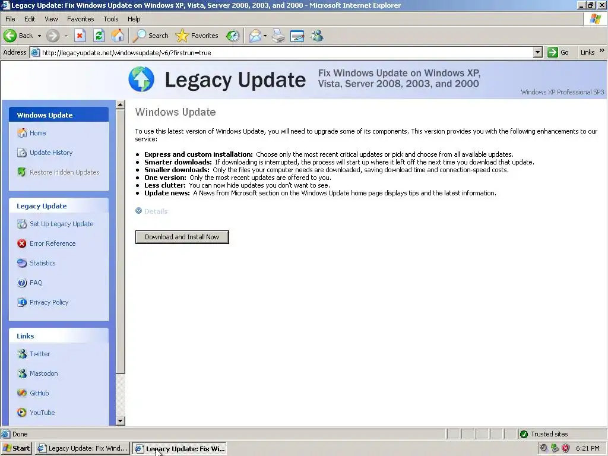This screenshot has height=456, width=608.
Task: Click Download and Install Now button
Action: 182,237
